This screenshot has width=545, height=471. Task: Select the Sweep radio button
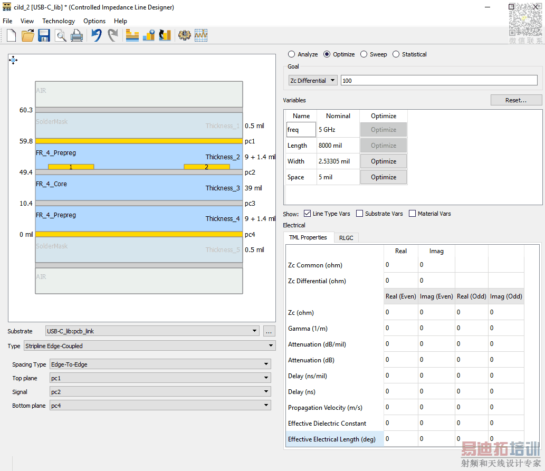[x=364, y=54]
